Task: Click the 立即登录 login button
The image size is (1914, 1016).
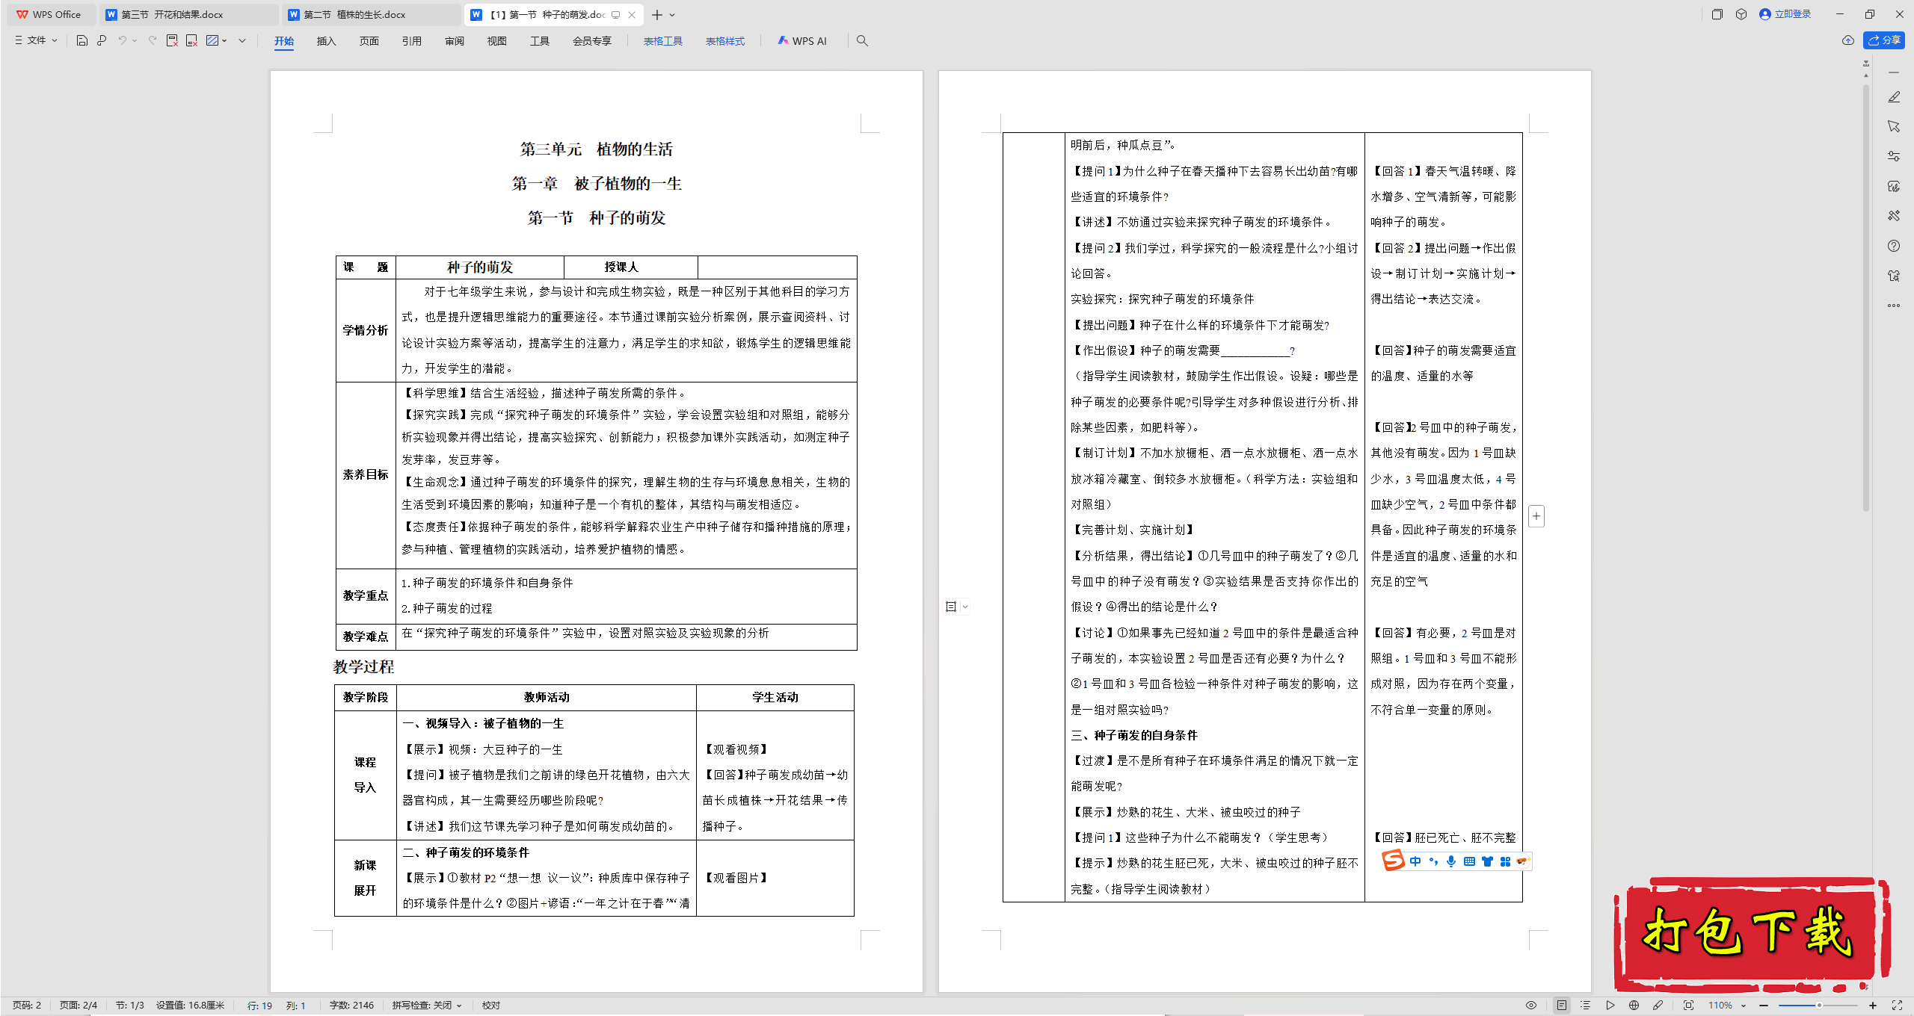Action: pos(1786,14)
